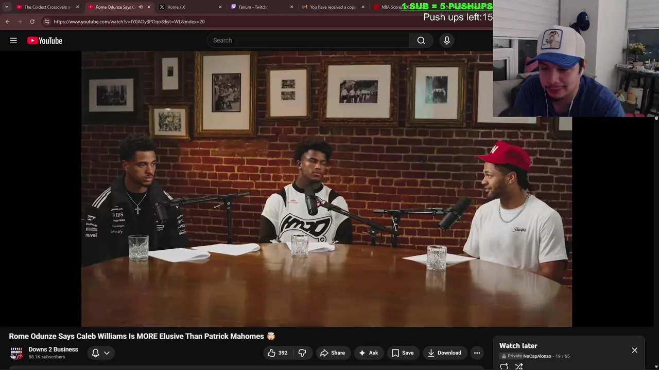Toggle shuffle playlist in Watch later
659x370 pixels.
coord(519,366)
